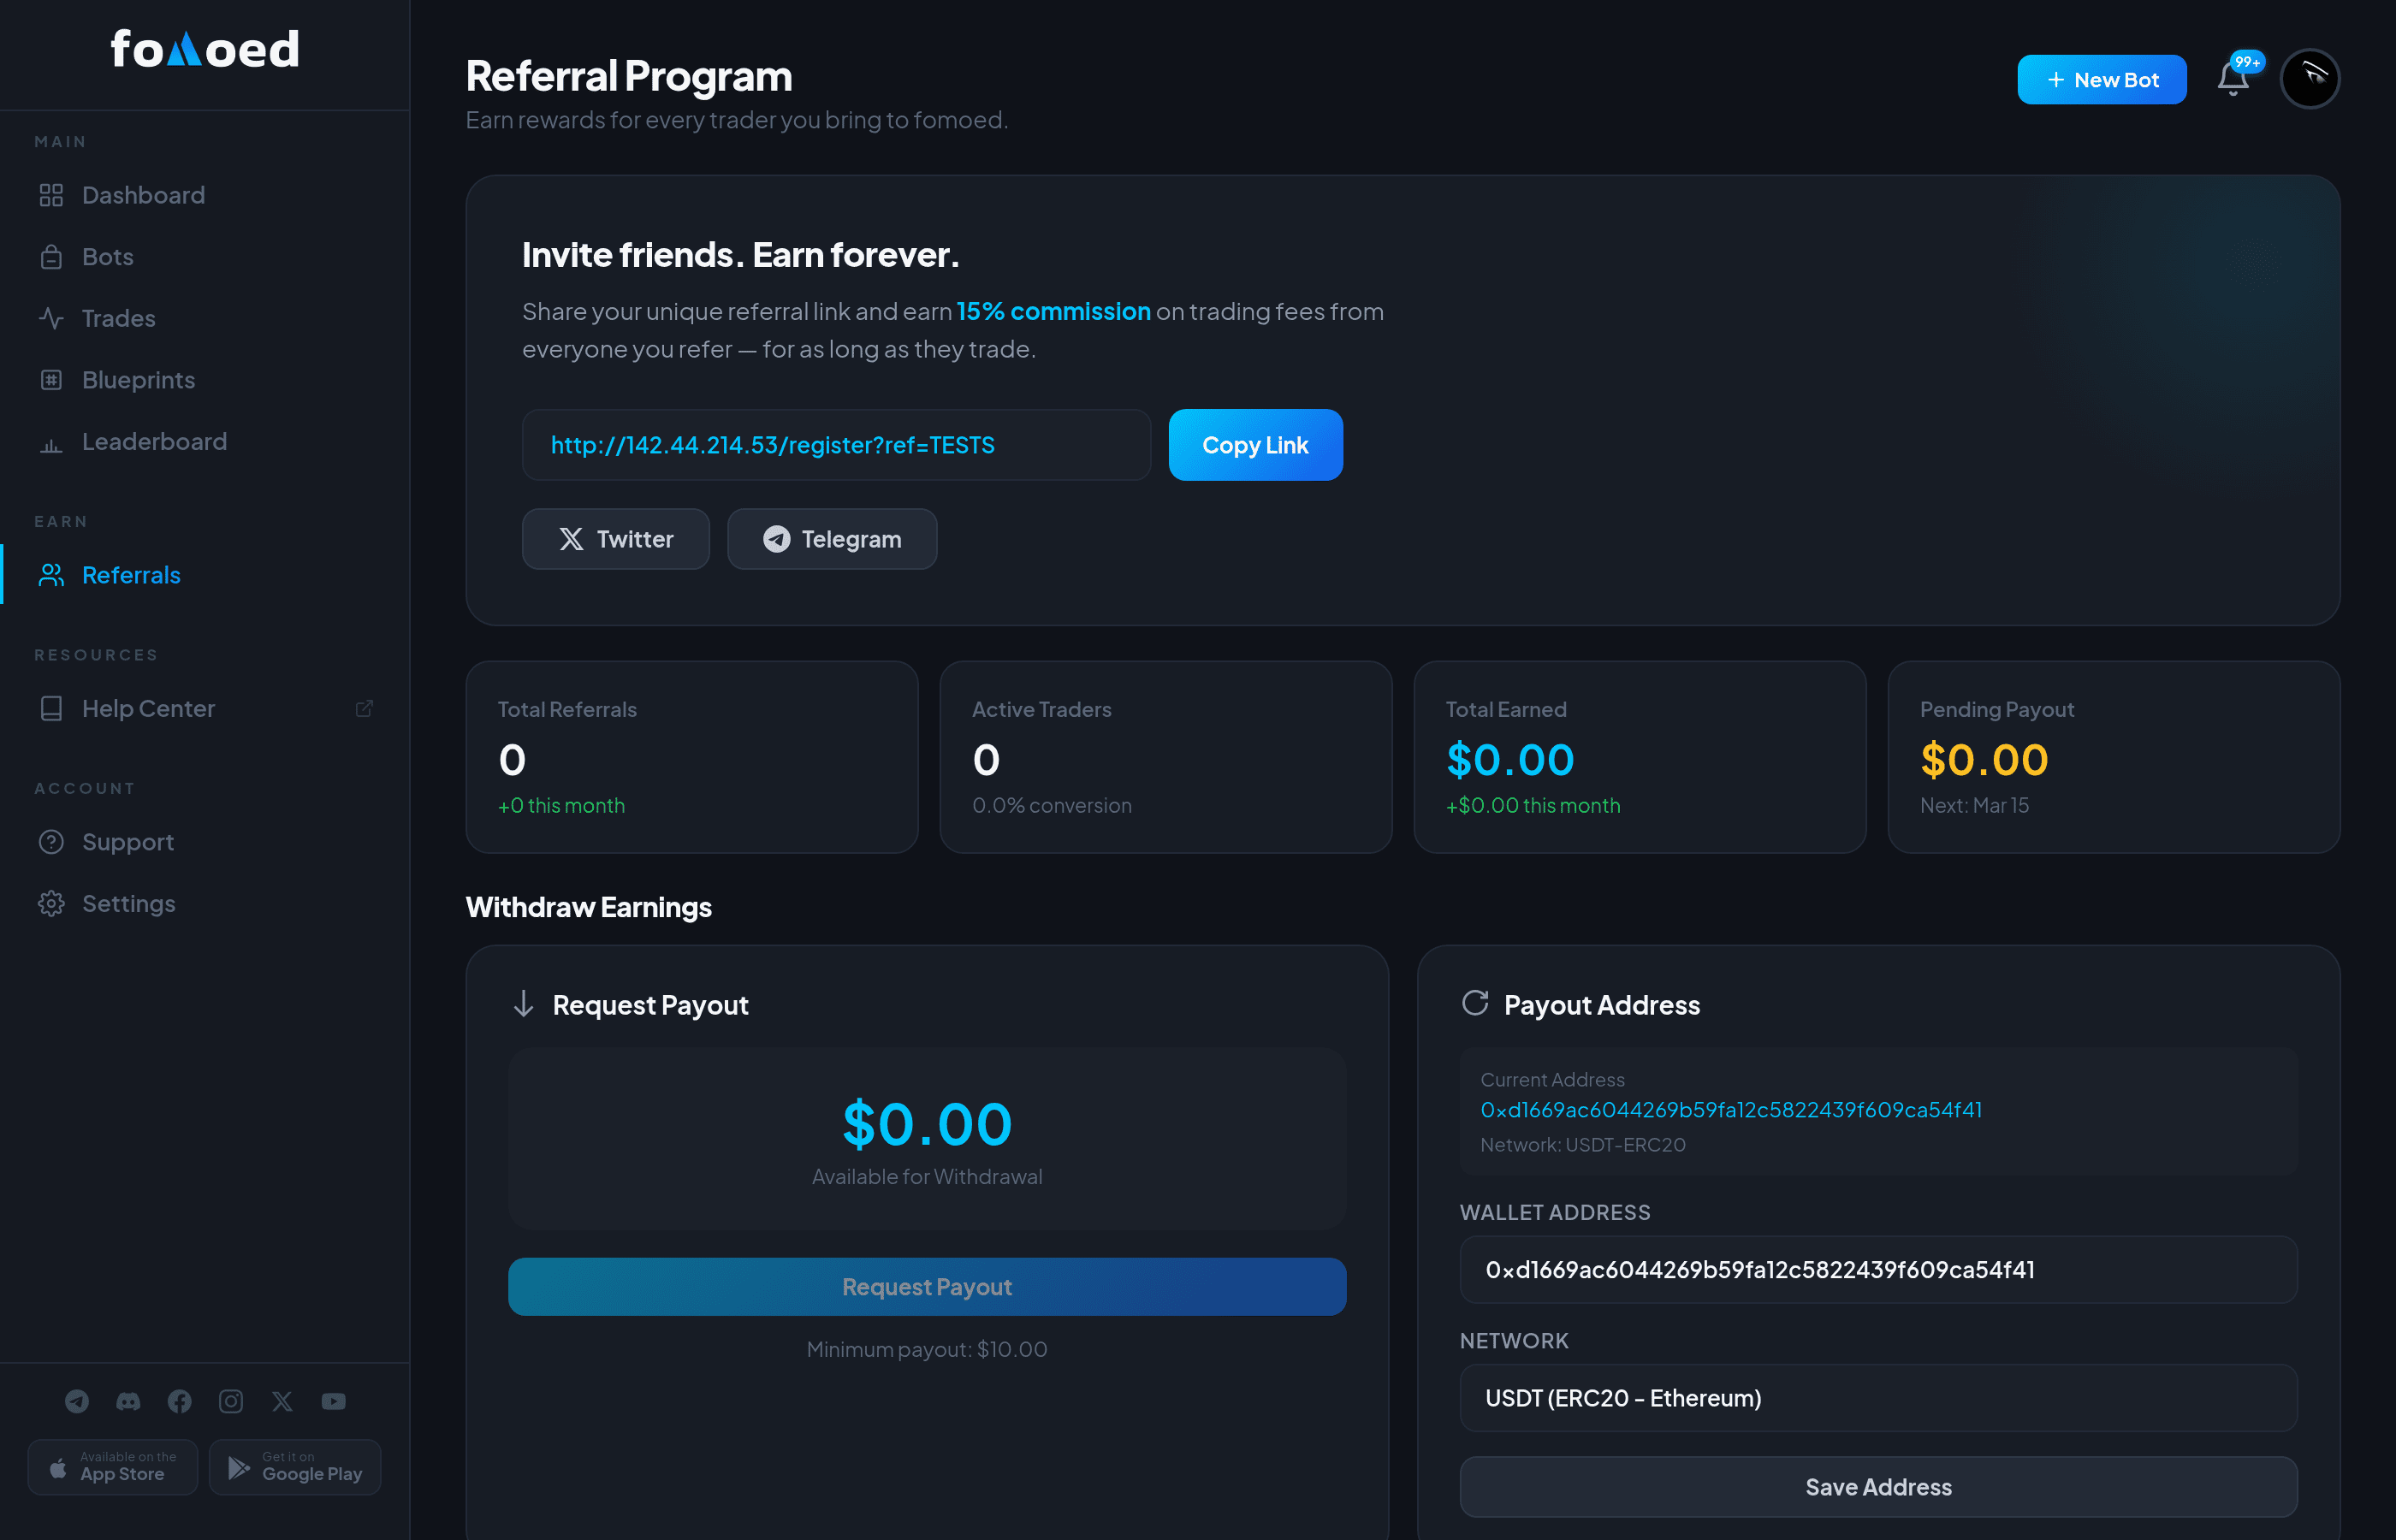Image resolution: width=2396 pixels, height=1540 pixels.
Task: Click 'Available for Withdrawal' text
Action: 927,1177
